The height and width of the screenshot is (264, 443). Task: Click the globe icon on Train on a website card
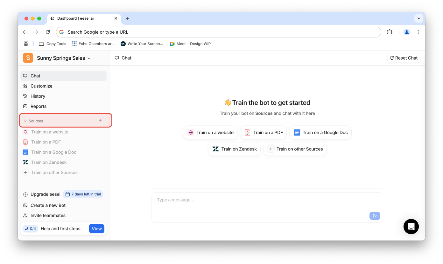[x=191, y=133]
